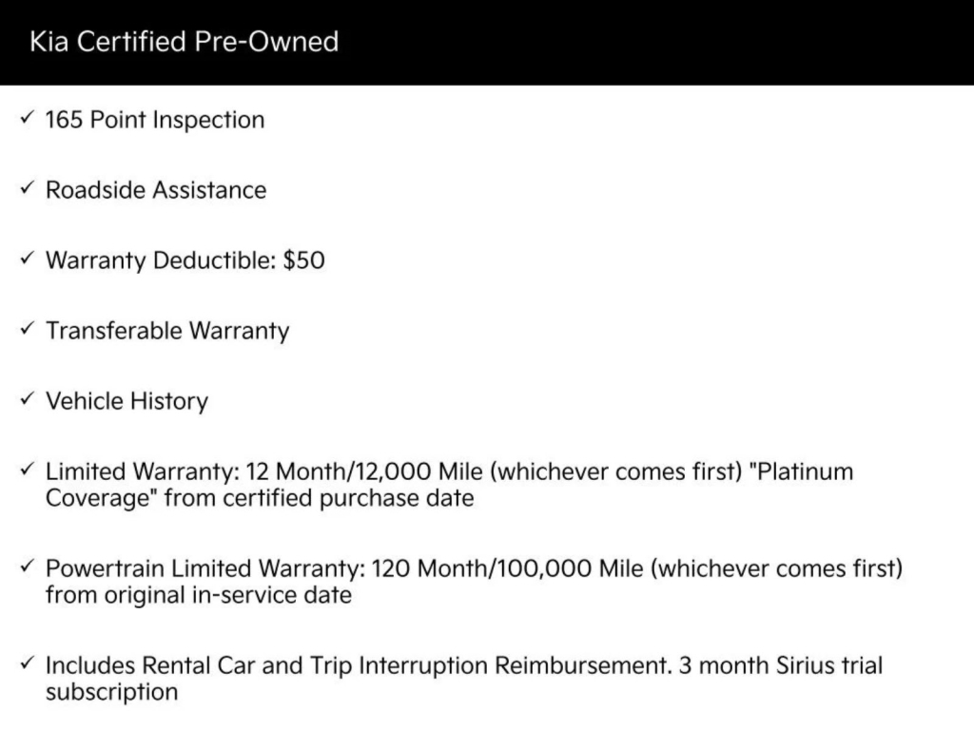Select the checkmark beside Limited Warranty: 12 Month
The height and width of the screenshot is (730, 974).
click(27, 471)
